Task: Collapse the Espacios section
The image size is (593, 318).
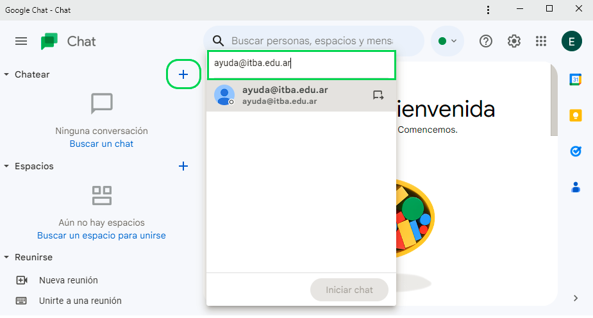Action: tap(7, 166)
